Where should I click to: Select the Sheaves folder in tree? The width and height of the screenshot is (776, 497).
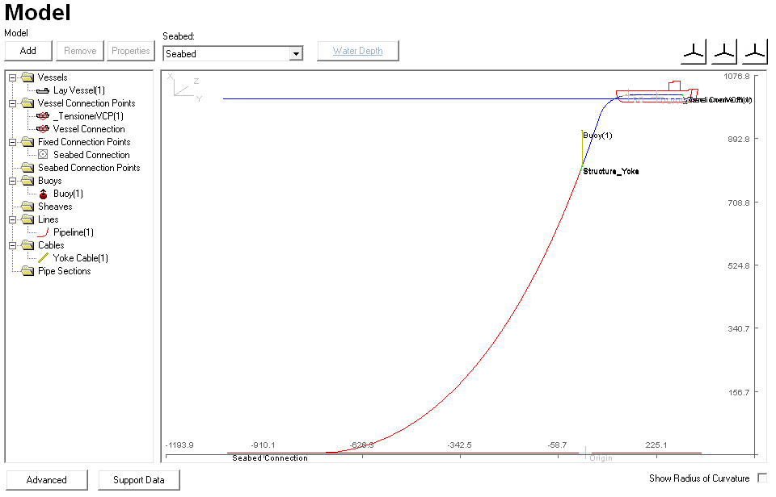pyautogui.click(x=54, y=207)
